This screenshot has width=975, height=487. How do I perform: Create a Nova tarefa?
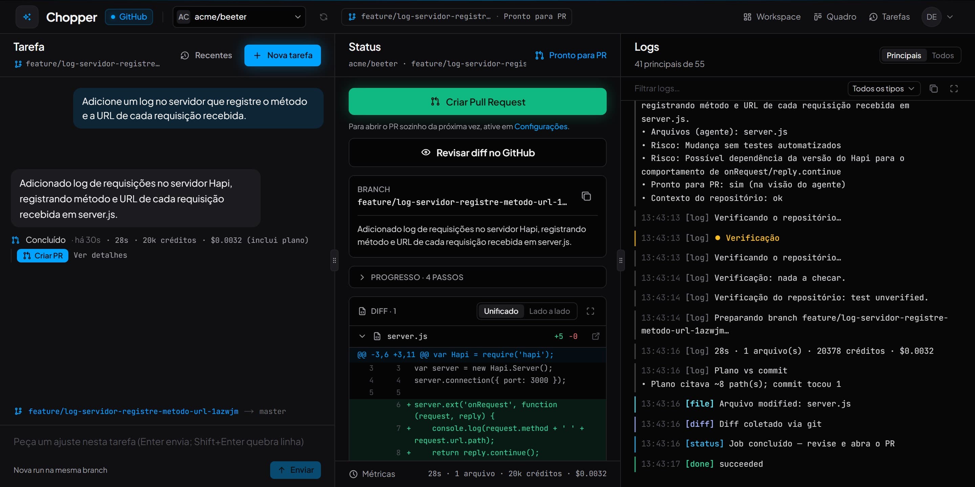282,55
